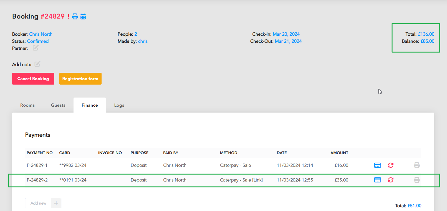Click the £16.00 amount cell
Screen dimensions: 447x211
tap(341, 165)
